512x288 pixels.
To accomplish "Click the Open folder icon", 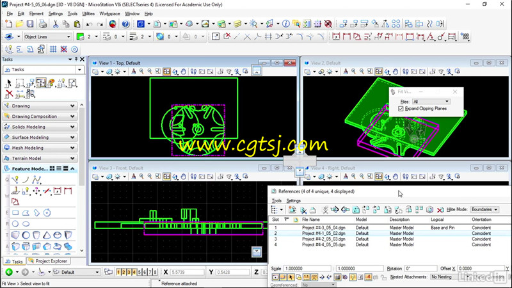I will tap(20, 24).
